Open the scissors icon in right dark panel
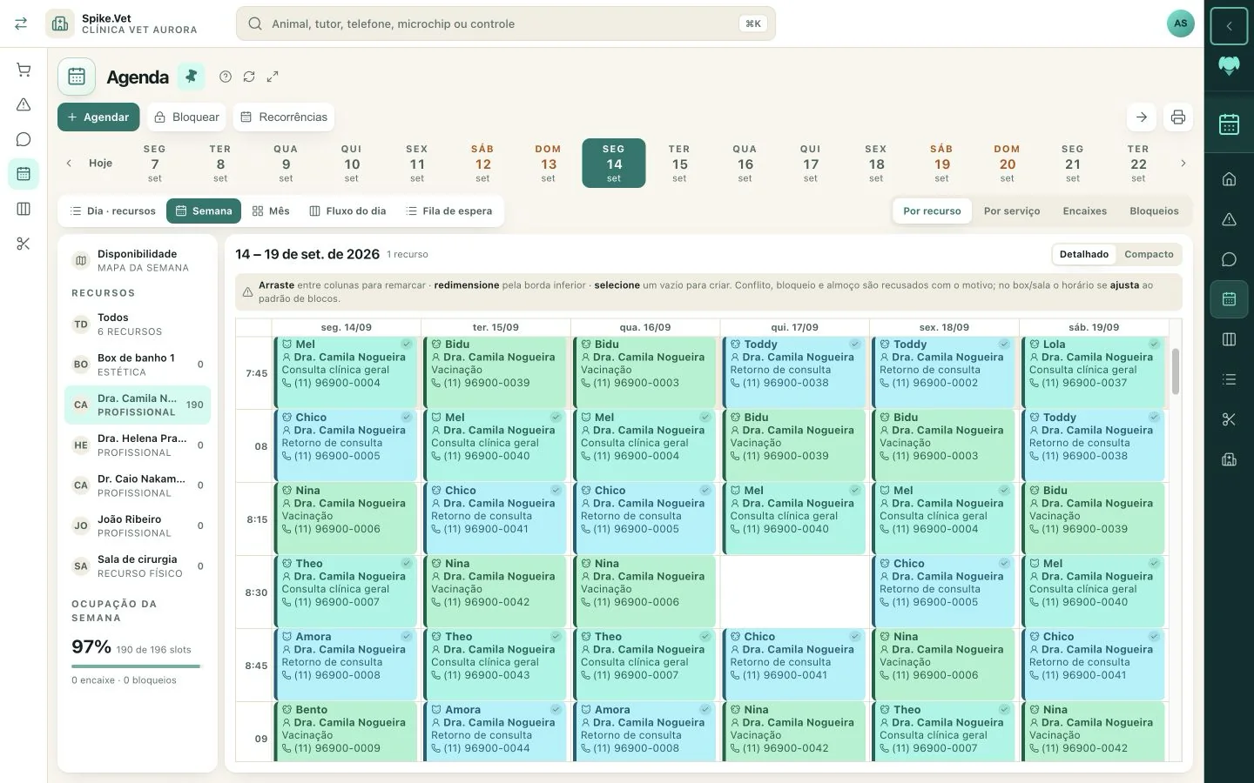 (x=1229, y=419)
